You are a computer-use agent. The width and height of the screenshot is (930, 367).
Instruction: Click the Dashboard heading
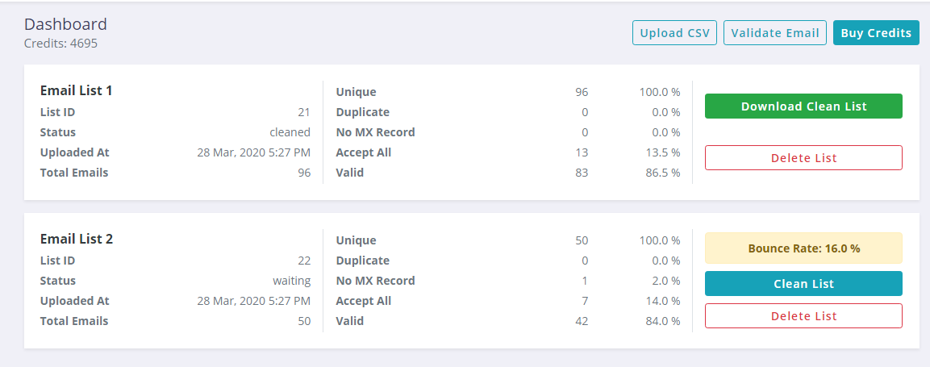pyautogui.click(x=65, y=24)
